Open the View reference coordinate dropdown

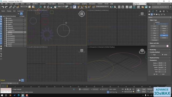click(61, 7)
